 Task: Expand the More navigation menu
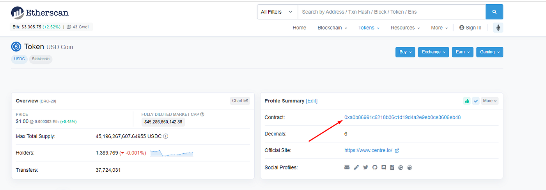(x=440, y=28)
